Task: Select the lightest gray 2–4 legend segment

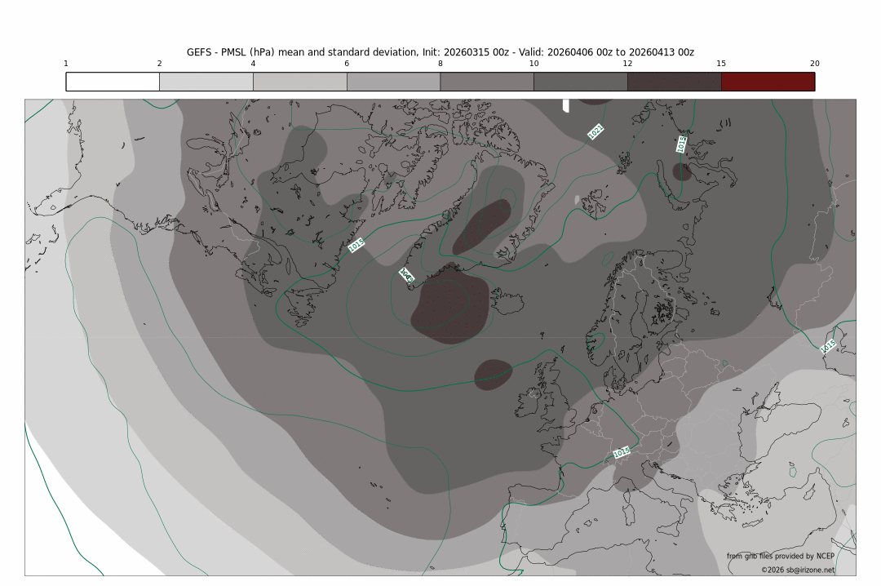Action: [x=206, y=82]
